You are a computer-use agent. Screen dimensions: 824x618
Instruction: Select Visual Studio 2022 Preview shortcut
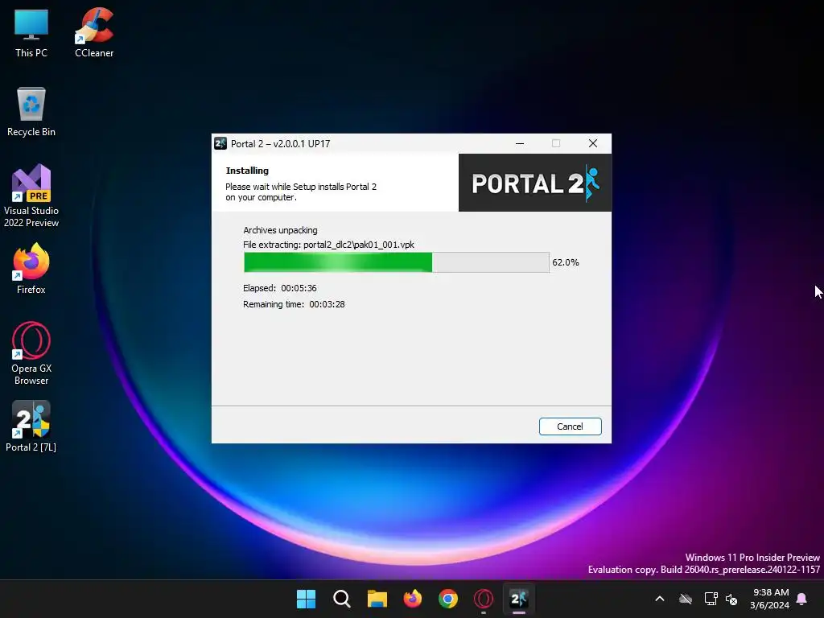(x=31, y=196)
